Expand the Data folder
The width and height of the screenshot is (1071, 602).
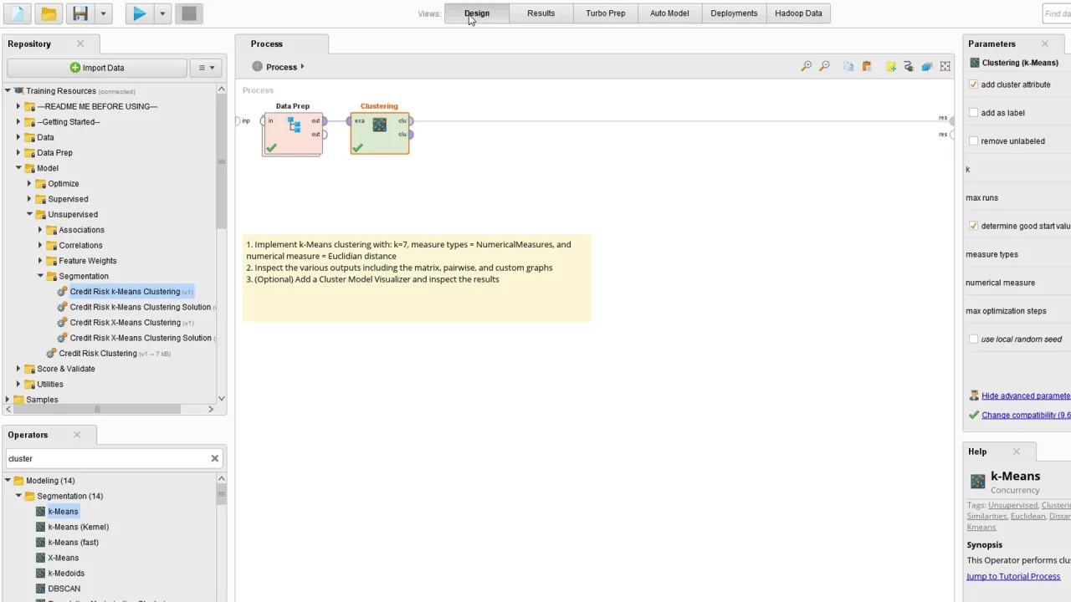pyautogui.click(x=18, y=137)
